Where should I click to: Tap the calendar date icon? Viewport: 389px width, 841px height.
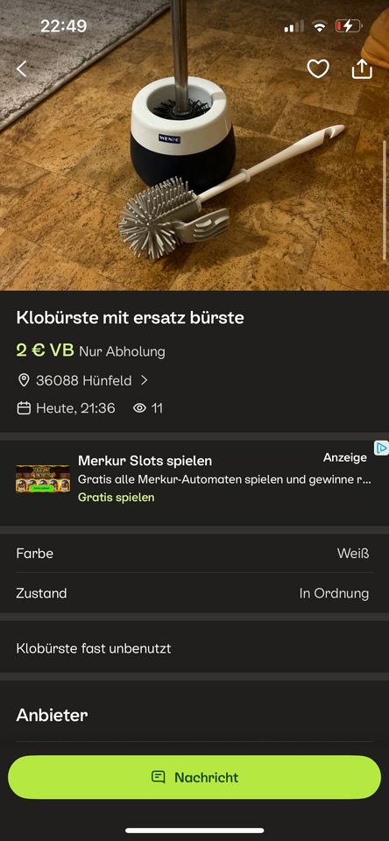(24, 409)
